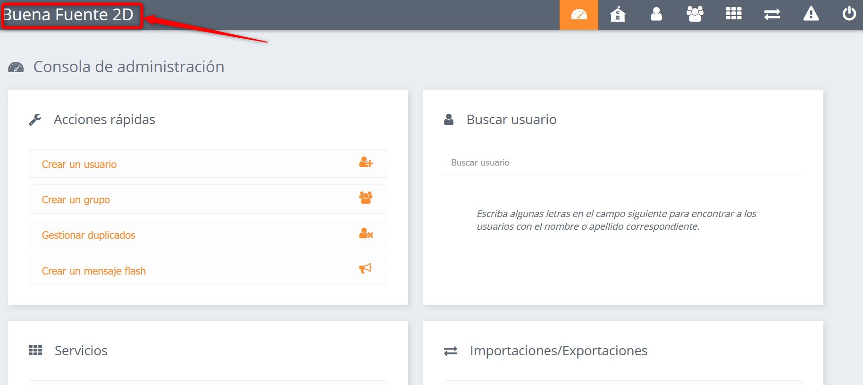Click the add-user icon beside Crear un usuario
This screenshot has height=385, width=863.
[x=366, y=163]
